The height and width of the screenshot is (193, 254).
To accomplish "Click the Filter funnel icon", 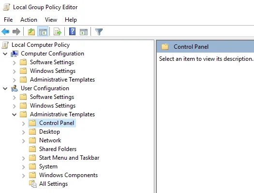I will (x=99, y=32).
